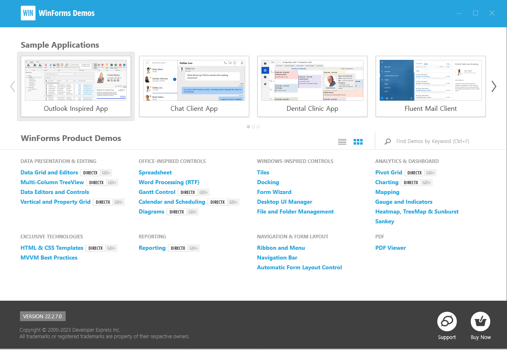
Task: Launch Charting with GDI+
Action: 427,183
